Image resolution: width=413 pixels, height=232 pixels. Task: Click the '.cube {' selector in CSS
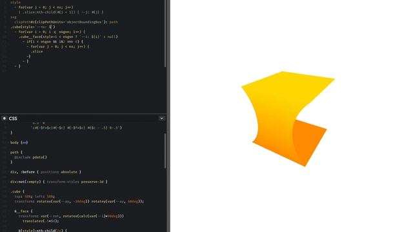17,191
